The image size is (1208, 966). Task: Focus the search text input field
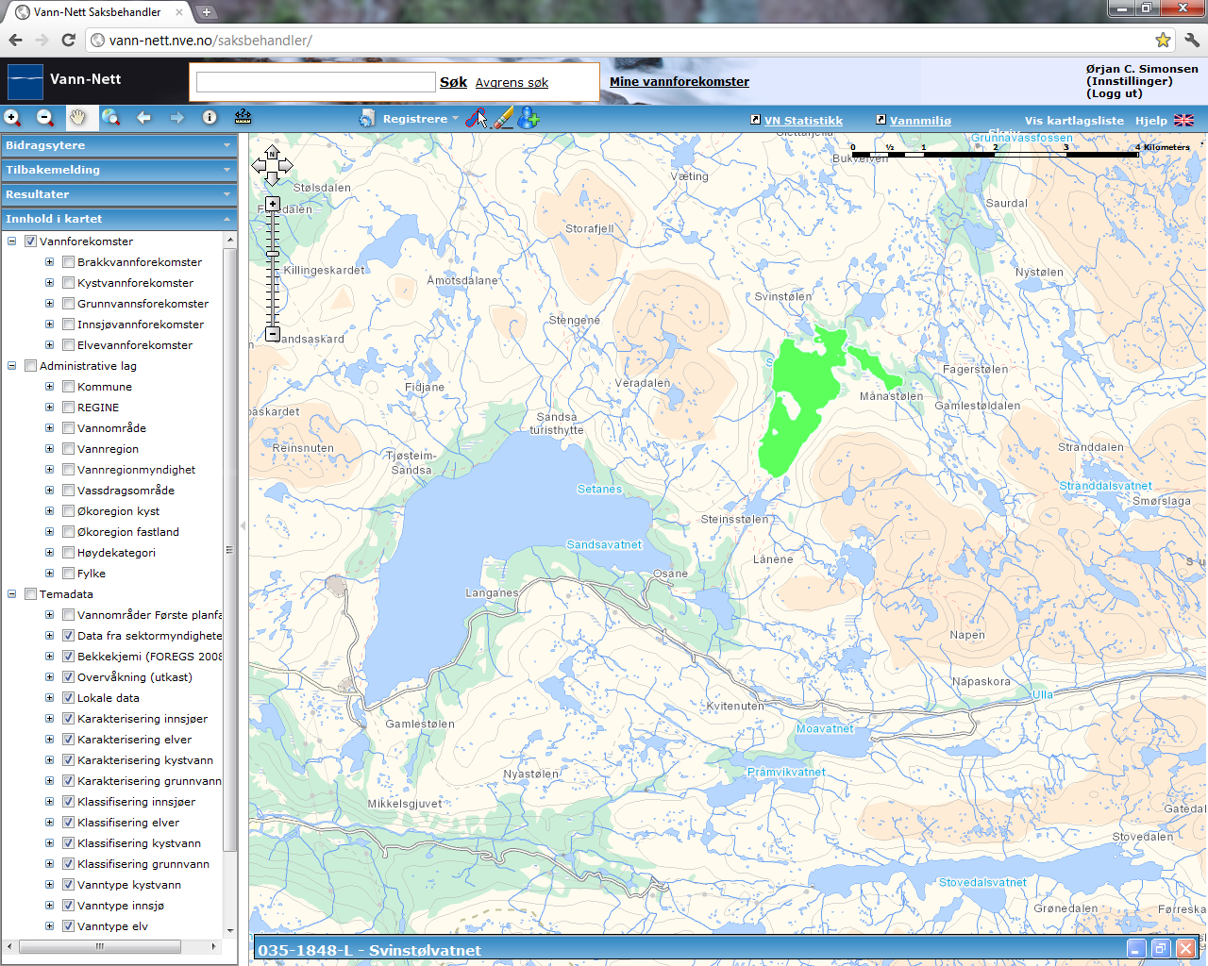coord(316,82)
